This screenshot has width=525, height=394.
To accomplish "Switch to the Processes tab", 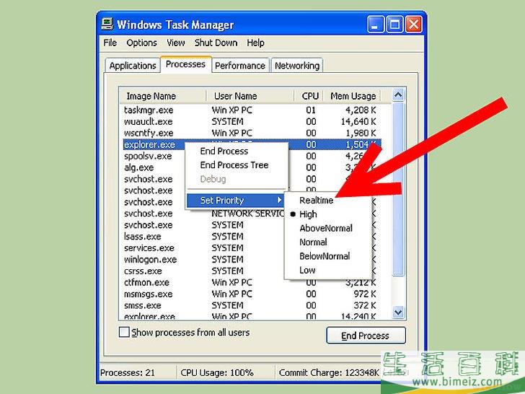I will coord(185,64).
